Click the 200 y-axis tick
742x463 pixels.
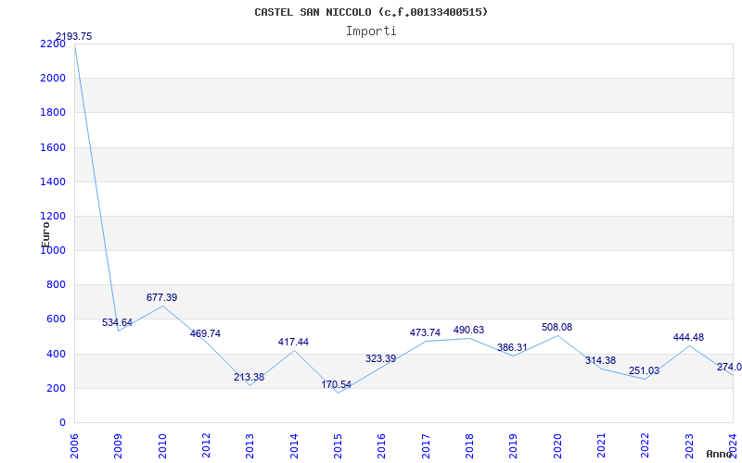pyautogui.click(x=56, y=388)
